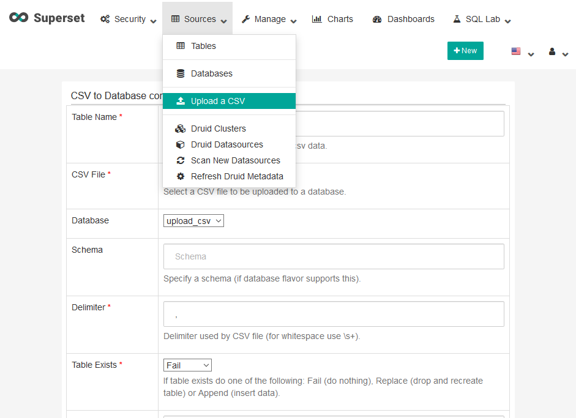The image size is (576, 418).
Task: Click the Charts bar graph icon
Action: (x=316, y=19)
